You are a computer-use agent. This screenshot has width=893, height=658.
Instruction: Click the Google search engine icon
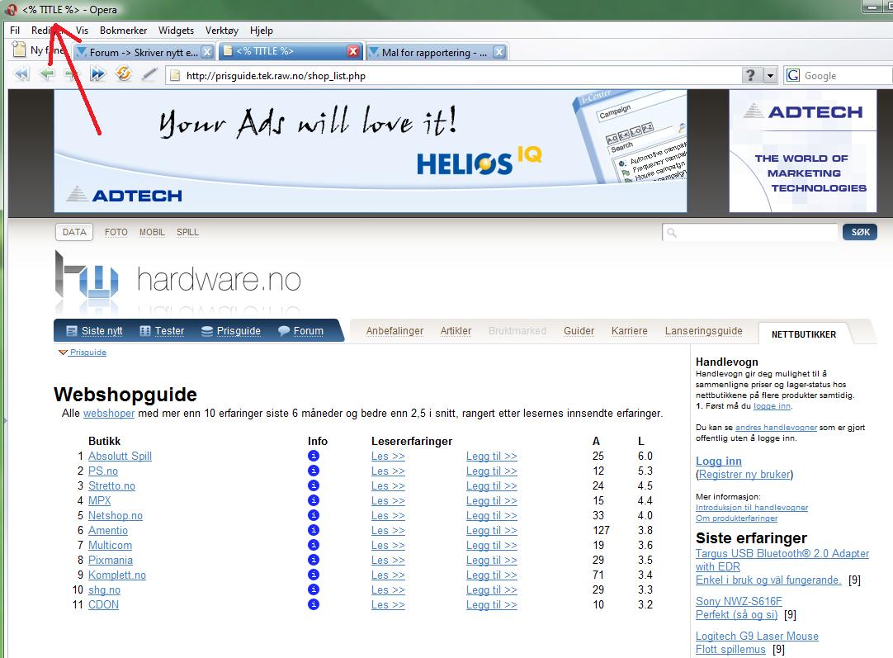click(x=793, y=75)
